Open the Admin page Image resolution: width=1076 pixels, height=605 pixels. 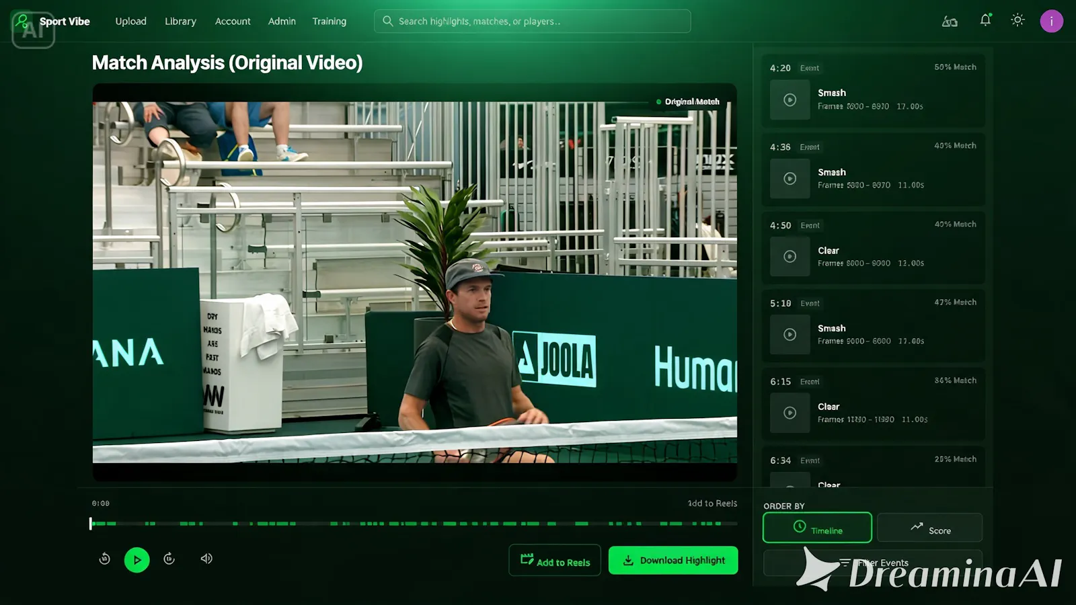(282, 21)
